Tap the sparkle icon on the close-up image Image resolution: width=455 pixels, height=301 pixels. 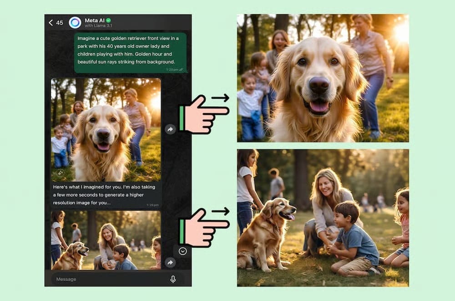[x=60, y=173]
